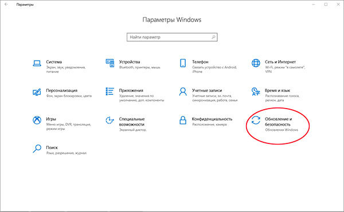This screenshot has height=212, width=344.
Task: Open the Время и язык icon
Action: click(x=256, y=91)
